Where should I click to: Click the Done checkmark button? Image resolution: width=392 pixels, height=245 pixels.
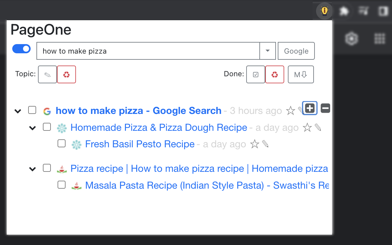coord(256,74)
